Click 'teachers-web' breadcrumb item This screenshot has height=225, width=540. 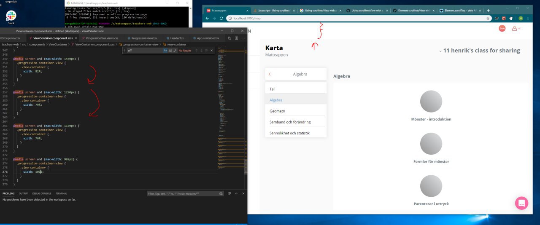point(10,44)
